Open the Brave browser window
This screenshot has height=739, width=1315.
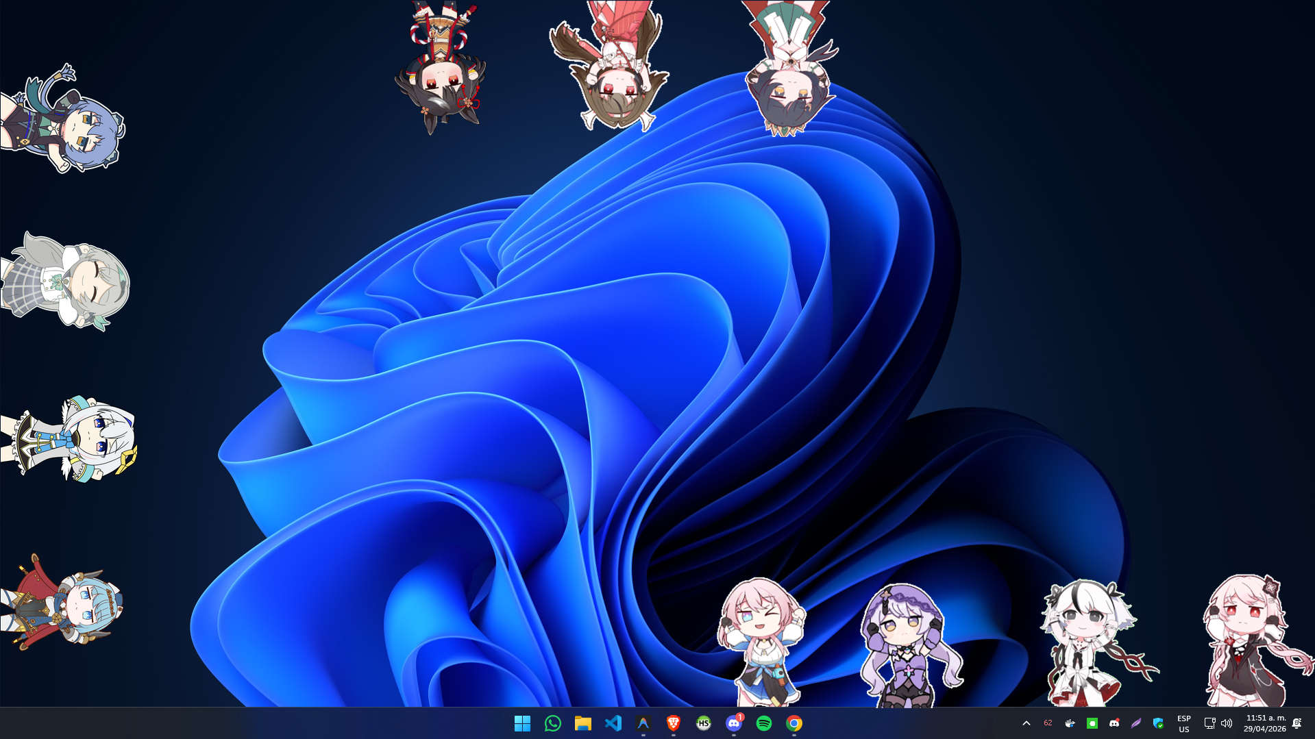coord(673,723)
